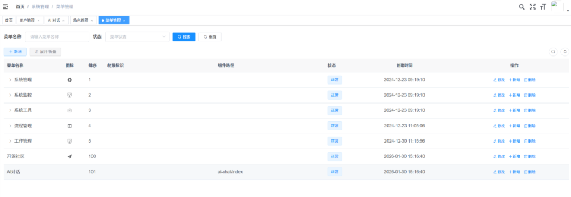Screen dimensions: 571x197
Task: Focus the 菜单名称 input field
Action: pyautogui.click(x=57, y=37)
